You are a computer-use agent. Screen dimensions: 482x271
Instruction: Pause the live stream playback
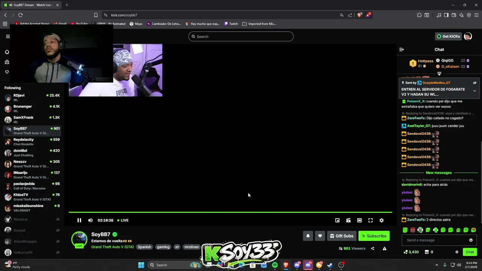pyautogui.click(x=79, y=220)
